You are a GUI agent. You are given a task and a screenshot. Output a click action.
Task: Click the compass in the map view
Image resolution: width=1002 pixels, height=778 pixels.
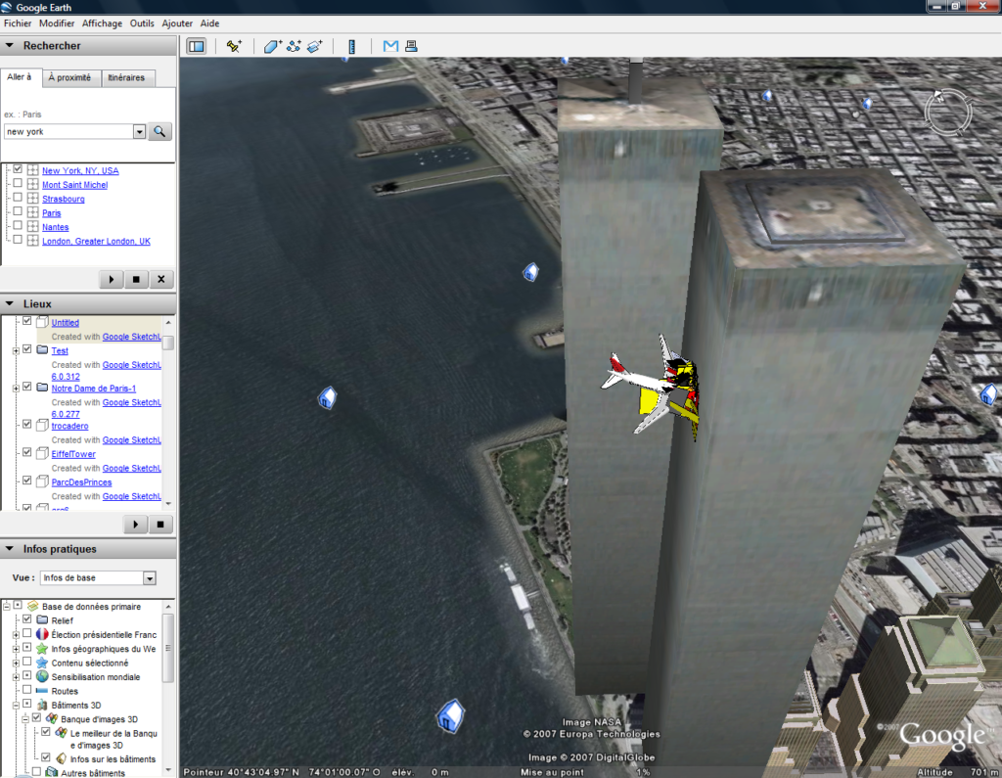pyautogui.click(x=947, y=113)
